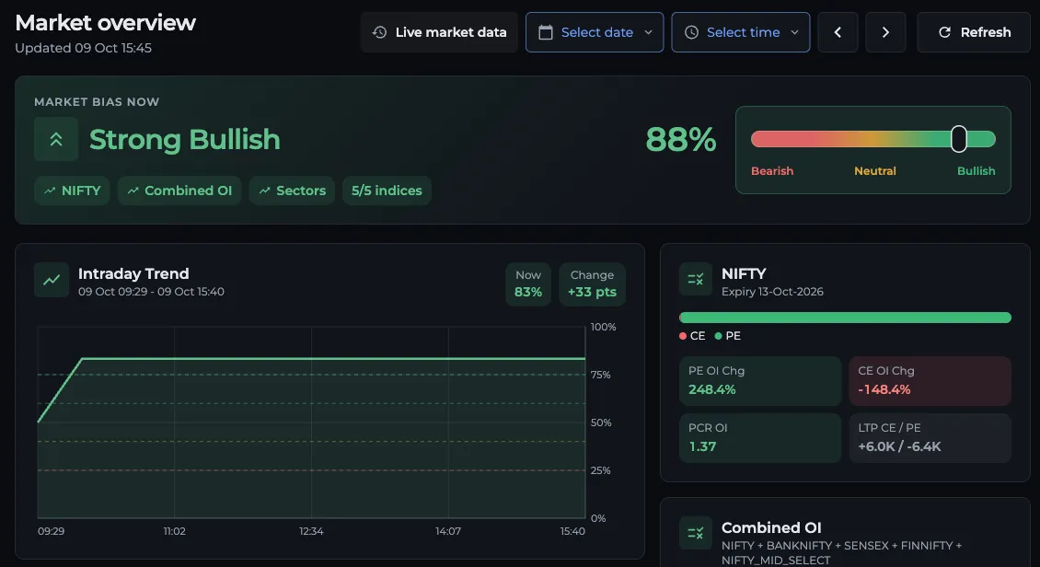Click trend arrow icon in Combined OI chip

tap(133, 191)
